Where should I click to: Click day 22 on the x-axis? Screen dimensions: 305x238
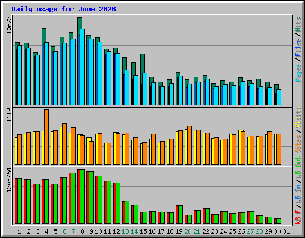pyautogui.click(x=206, y=231)
